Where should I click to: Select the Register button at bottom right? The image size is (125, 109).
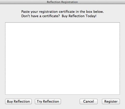coord(111,101)
